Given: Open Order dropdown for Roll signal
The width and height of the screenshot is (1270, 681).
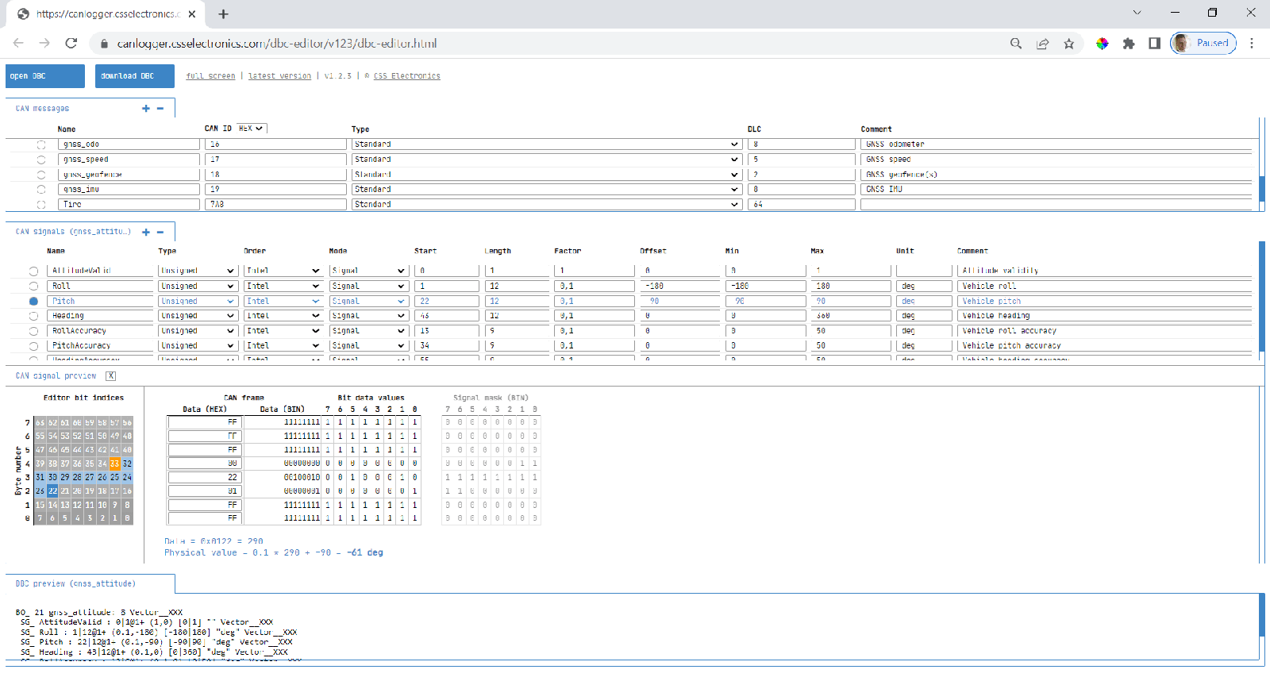Looking at the screenshot, I should point(283,287).
